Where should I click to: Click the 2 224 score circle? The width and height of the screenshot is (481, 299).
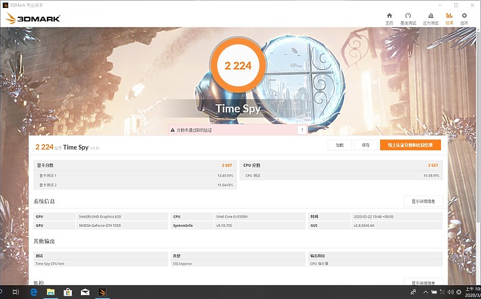(x=238, y=65)
